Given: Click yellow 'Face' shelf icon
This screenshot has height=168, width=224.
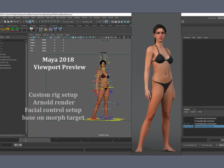Looking at the screenshot, I should (x=3, y=29).
